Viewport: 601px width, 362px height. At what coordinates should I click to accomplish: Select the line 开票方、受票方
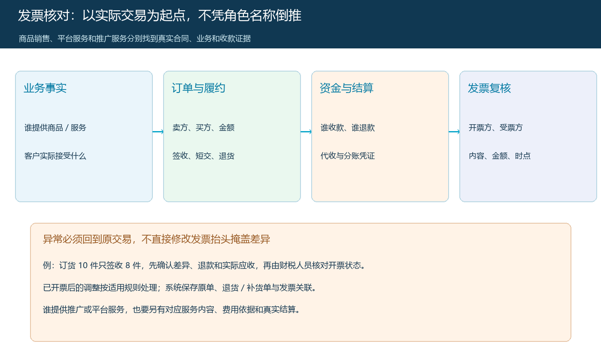tap(496, 128)
